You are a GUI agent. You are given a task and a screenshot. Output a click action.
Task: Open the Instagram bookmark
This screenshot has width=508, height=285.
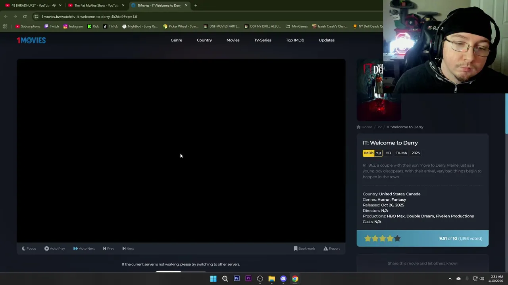coord(73,27)
